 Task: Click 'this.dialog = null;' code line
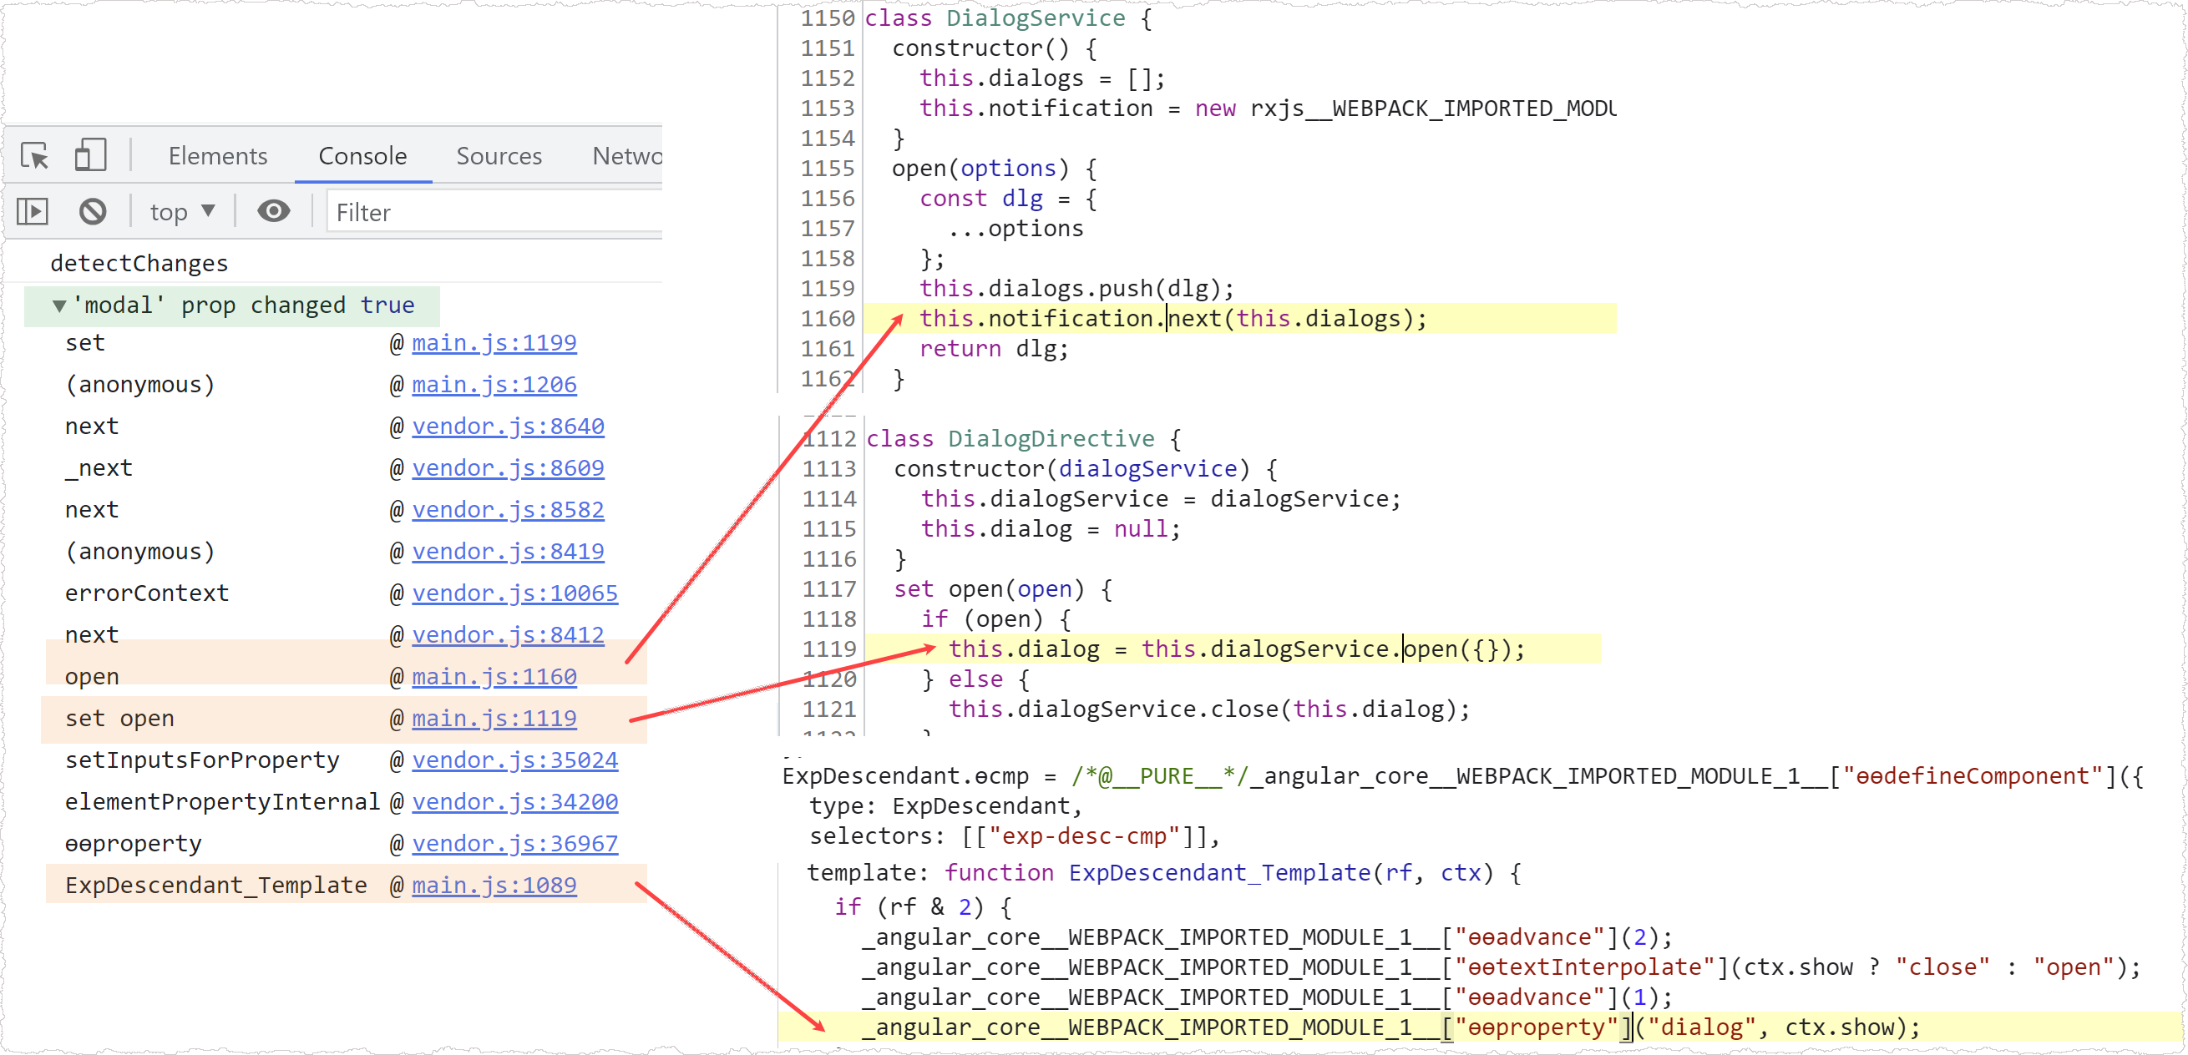click(x=1051, y=529)
